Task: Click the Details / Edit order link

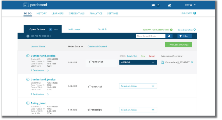Action: [132, 56]
